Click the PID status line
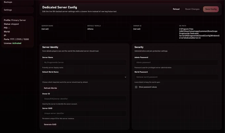The width and height of the screenshot is (225, 133). [x=7, y=28]
